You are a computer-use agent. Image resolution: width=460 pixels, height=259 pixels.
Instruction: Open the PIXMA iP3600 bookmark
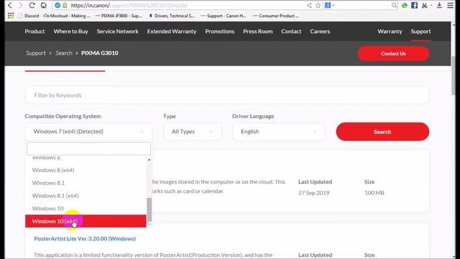tap(119, 16)
